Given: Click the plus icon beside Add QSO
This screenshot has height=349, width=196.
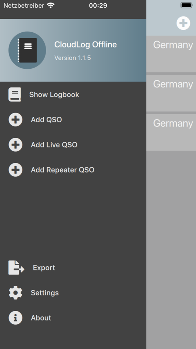Looking at the screenshot, I should (15, 120).
